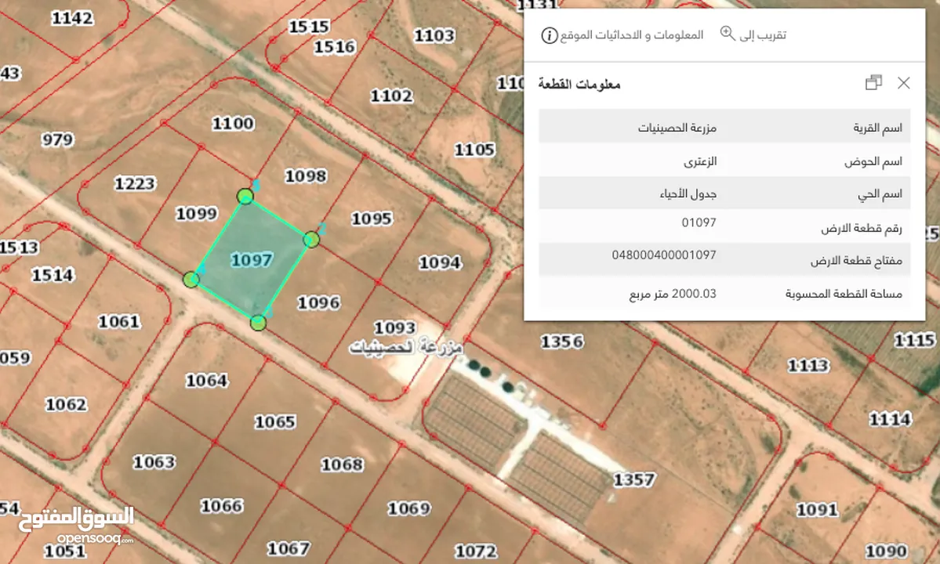Click the info circle icon in the popup header
This screenshot has height=564, width=940.
549,35
